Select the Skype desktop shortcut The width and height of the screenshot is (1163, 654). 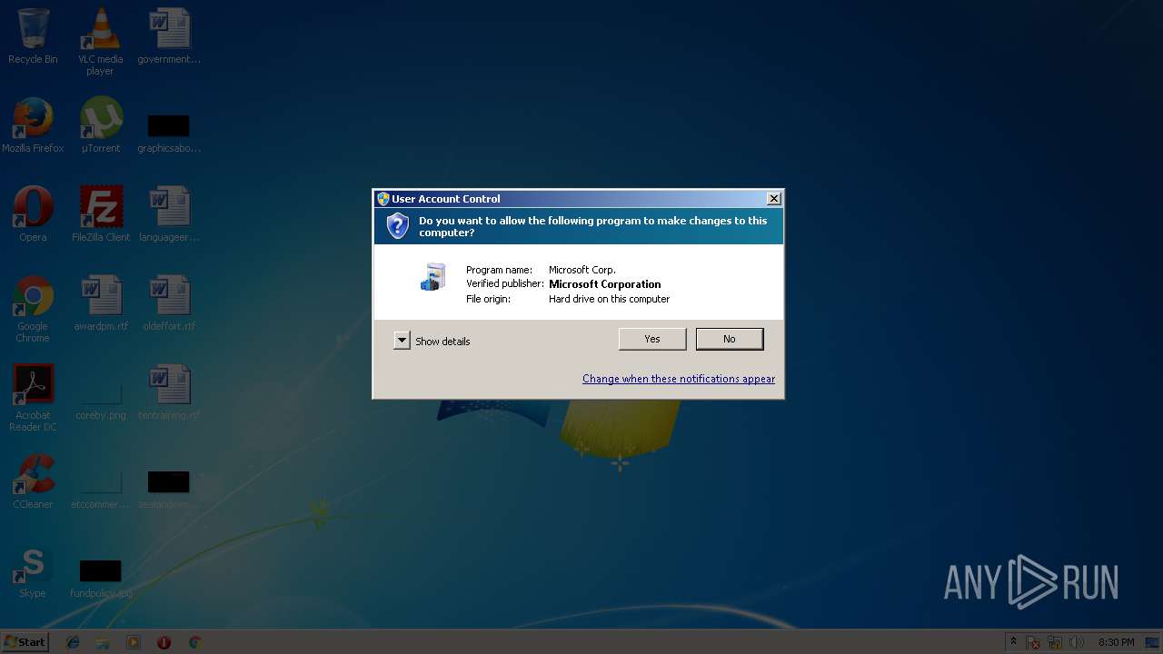(33, 570)
